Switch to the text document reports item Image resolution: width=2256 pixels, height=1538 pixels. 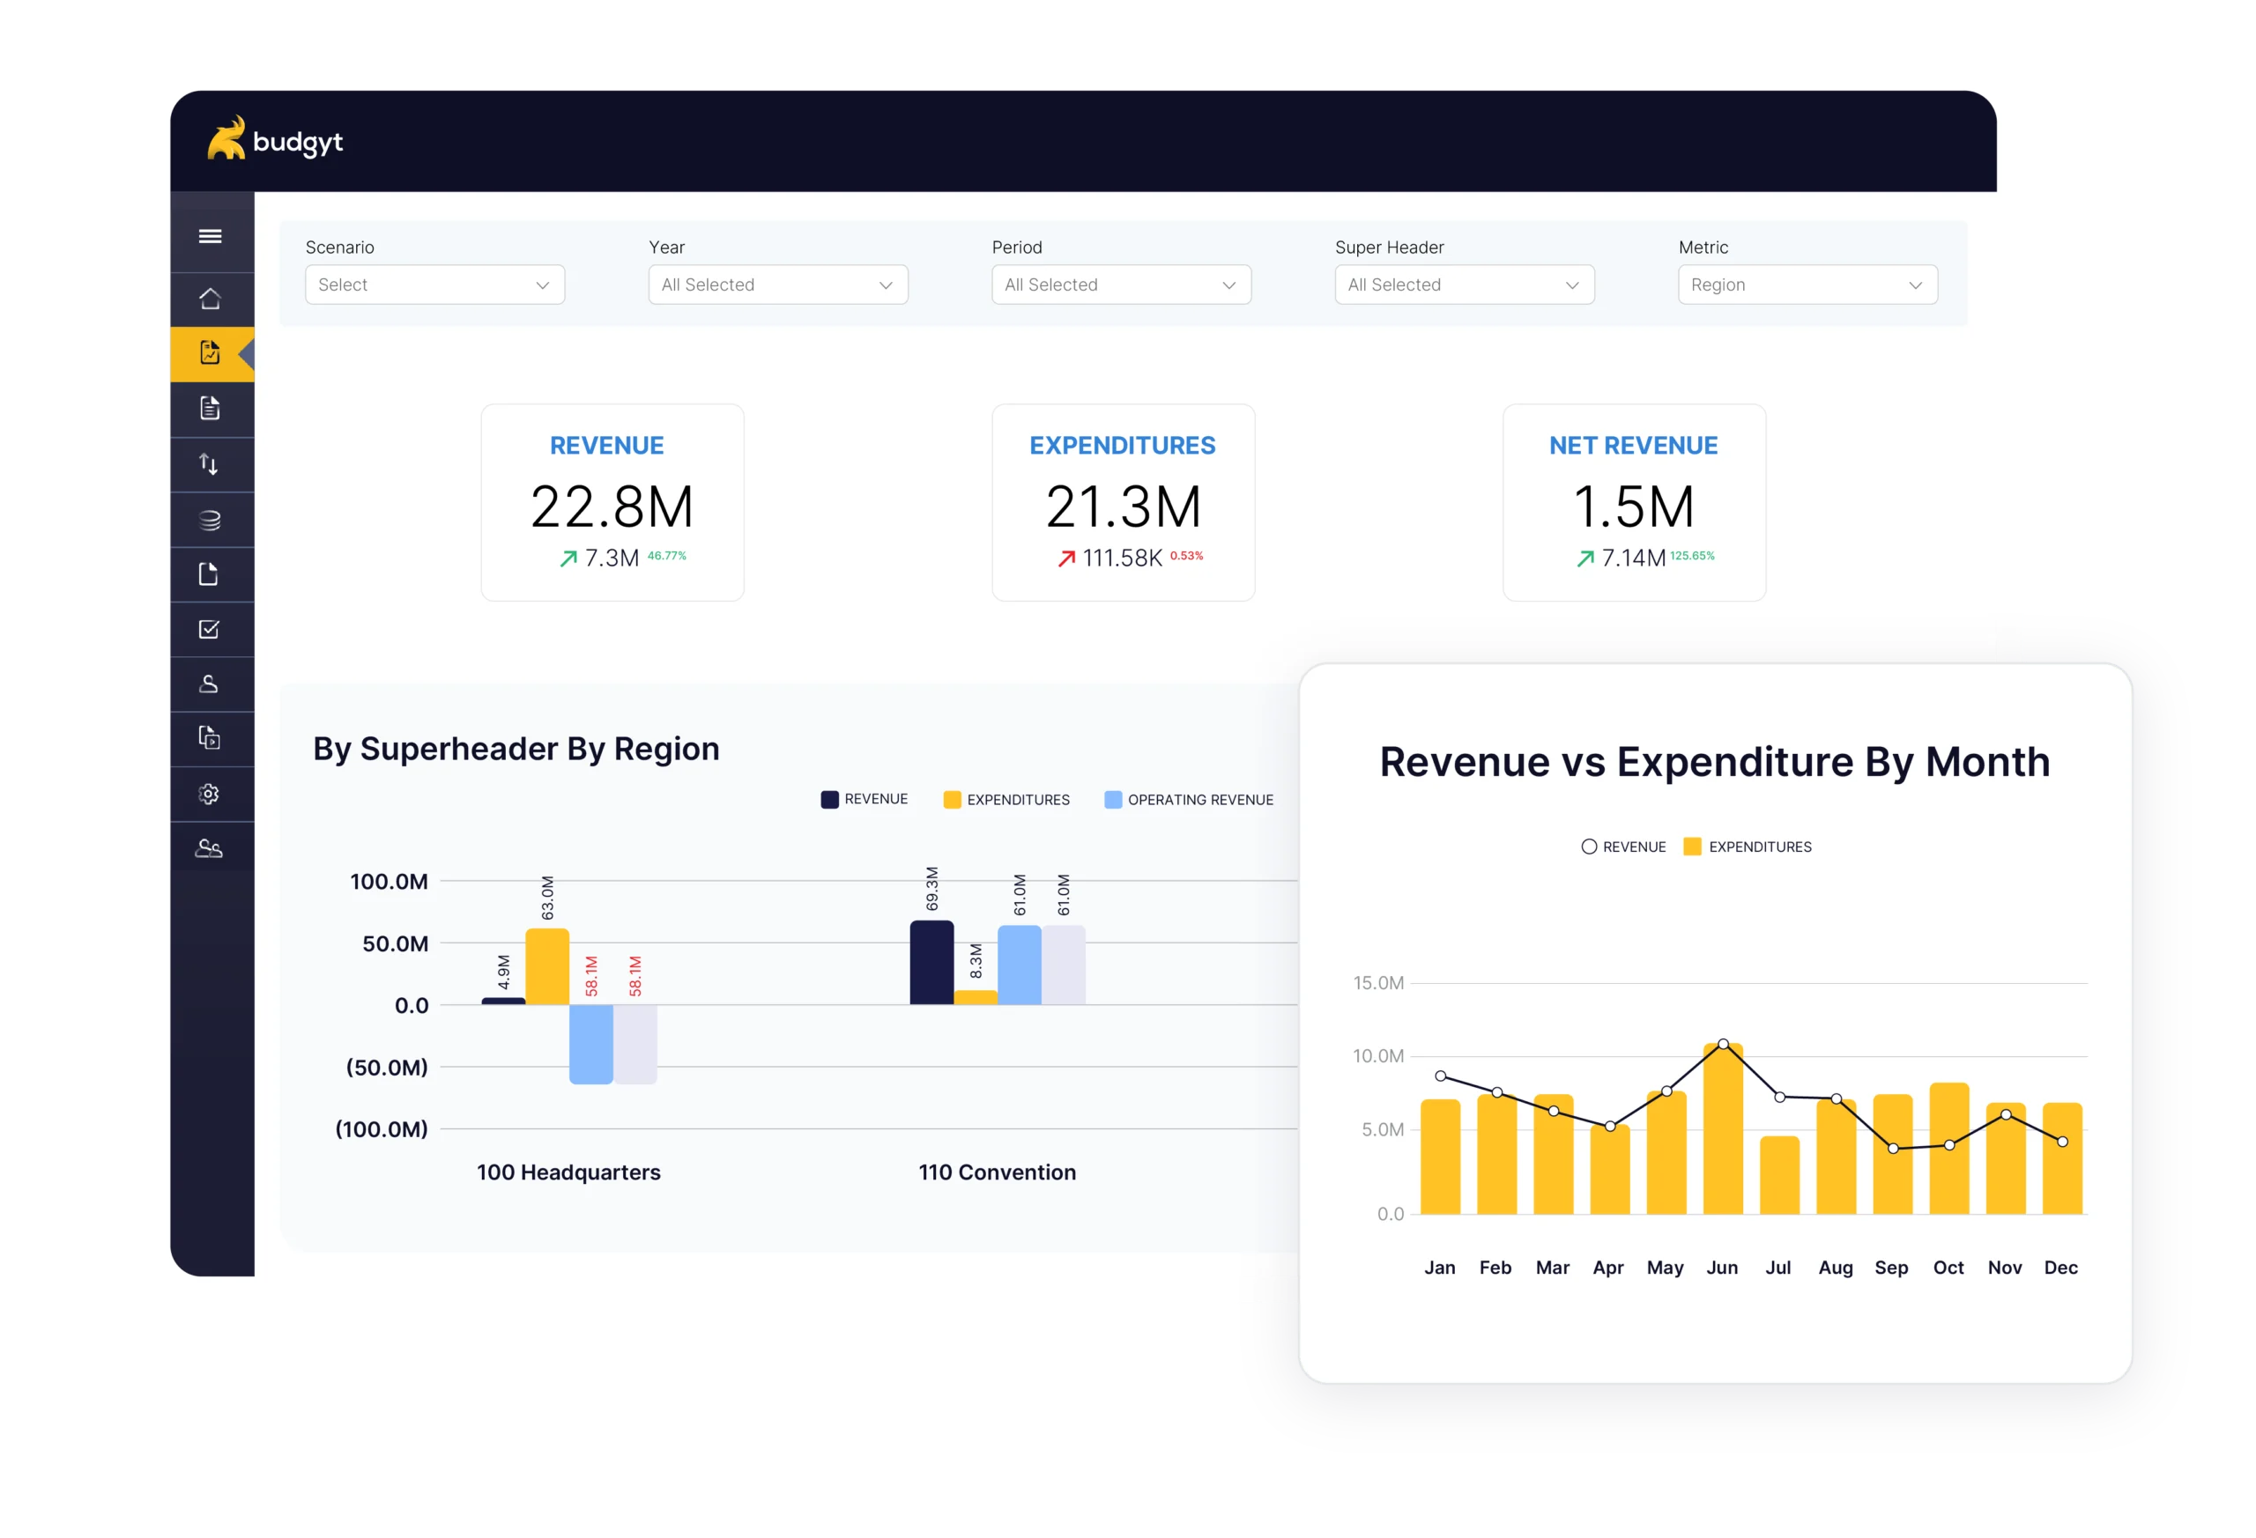click(210, 409)
